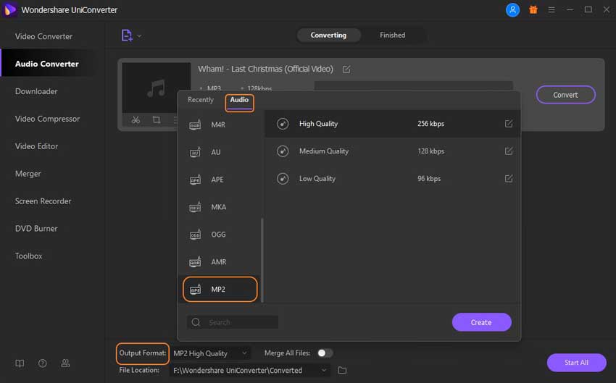The height and width of the screenshot is (383, 616).
Task: Click the gift box icon
Action: point(533,10)
